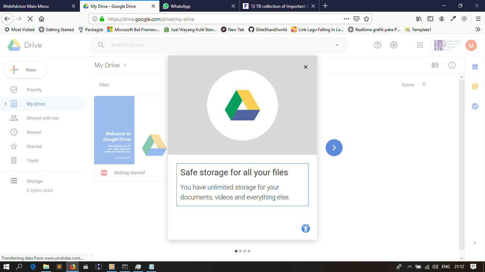Open accessibility icon in welcome dialog
This screenshot has height=272, width=485.
[306, 228]
